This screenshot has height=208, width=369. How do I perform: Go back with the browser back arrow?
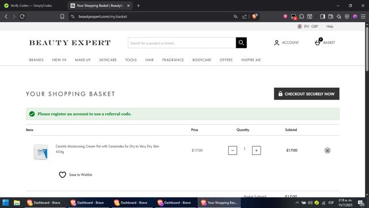[x=6, y=17]
